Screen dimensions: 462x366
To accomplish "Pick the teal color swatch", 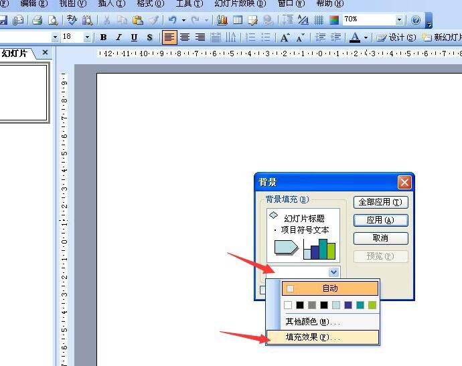I will click(x=360, y=304).
